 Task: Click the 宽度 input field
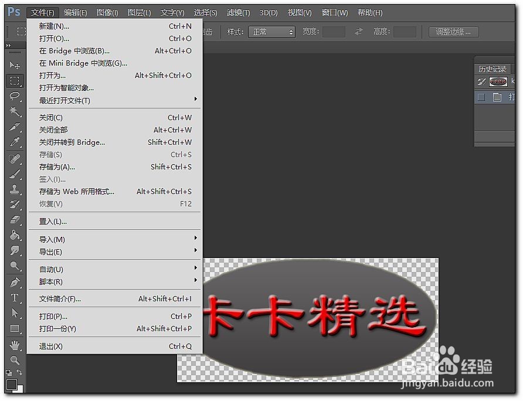334,32
